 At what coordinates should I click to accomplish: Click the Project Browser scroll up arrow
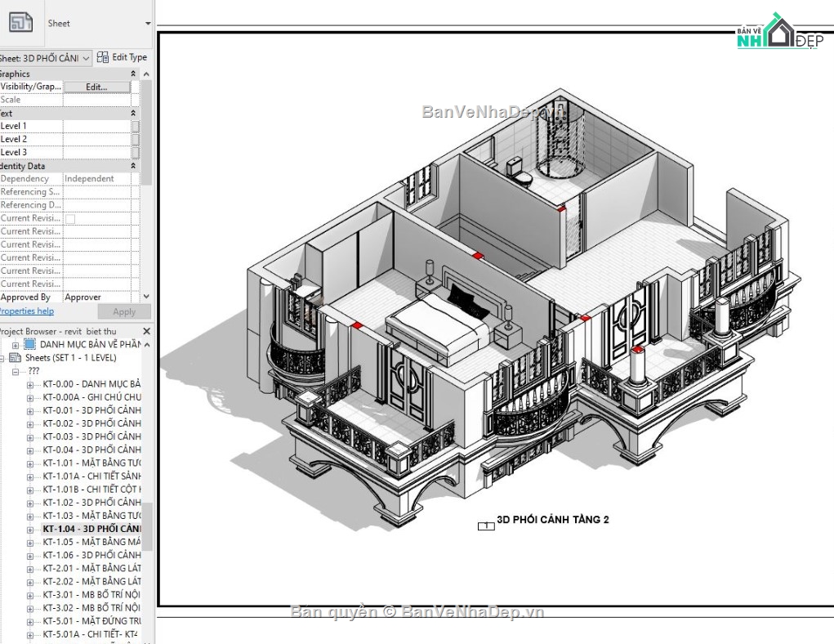[147, 345]
